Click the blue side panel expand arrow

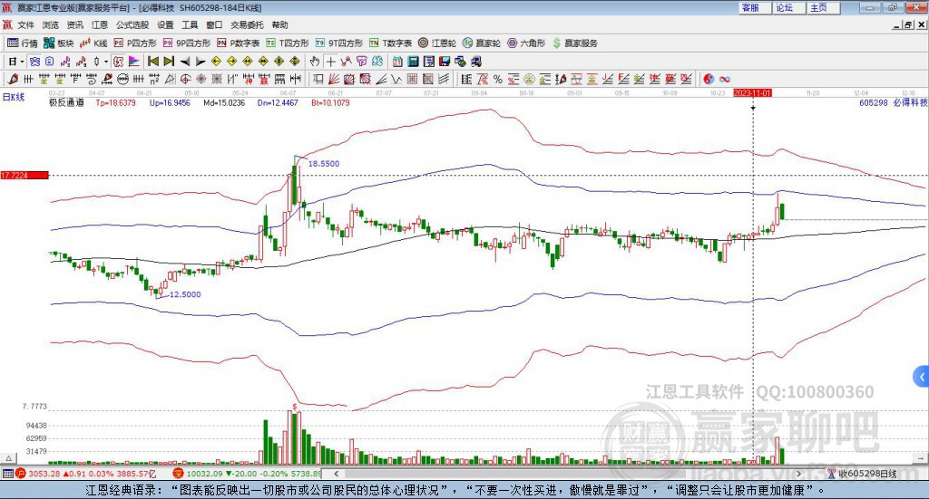(922, 377)
